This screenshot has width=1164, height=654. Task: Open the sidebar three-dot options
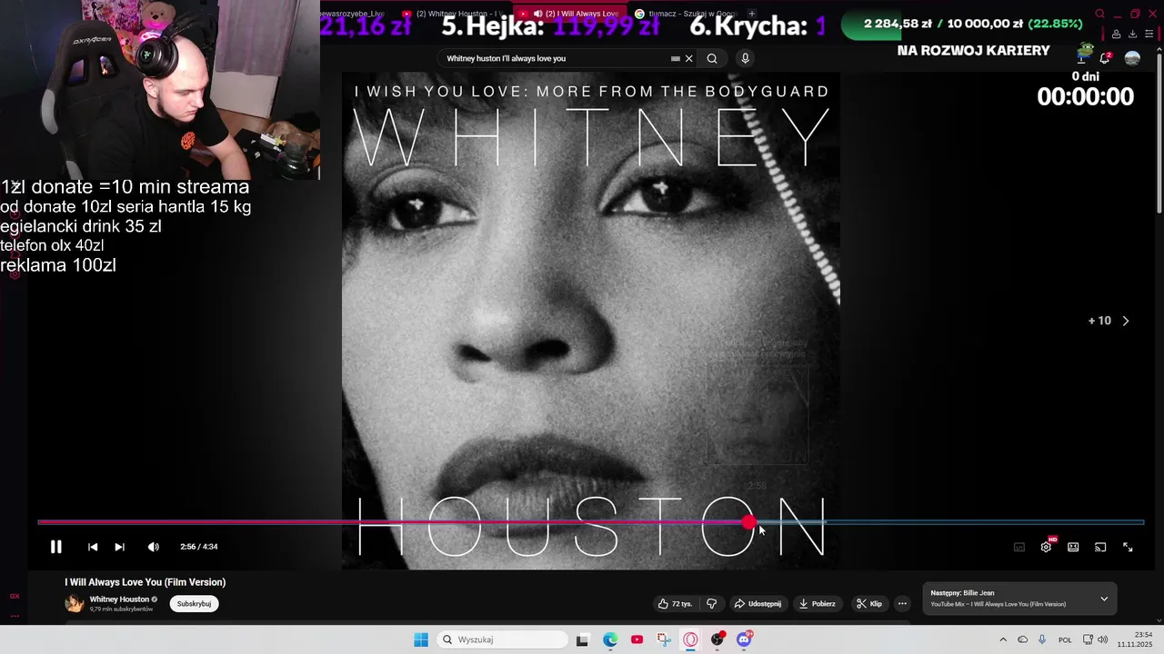(x=15, y=616)
